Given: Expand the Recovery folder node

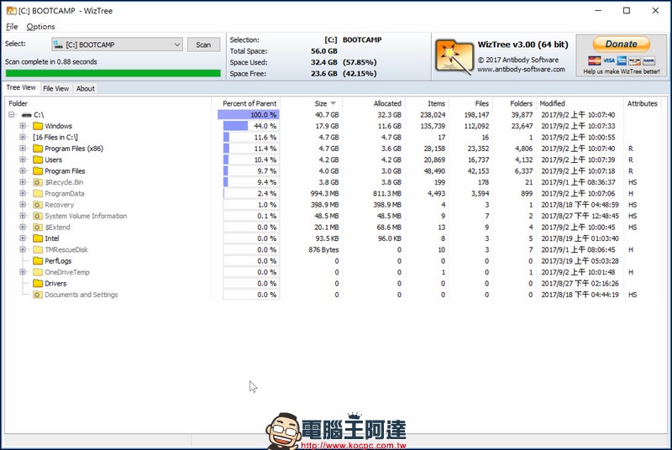Looking at the screenshot, I should 23,205.
